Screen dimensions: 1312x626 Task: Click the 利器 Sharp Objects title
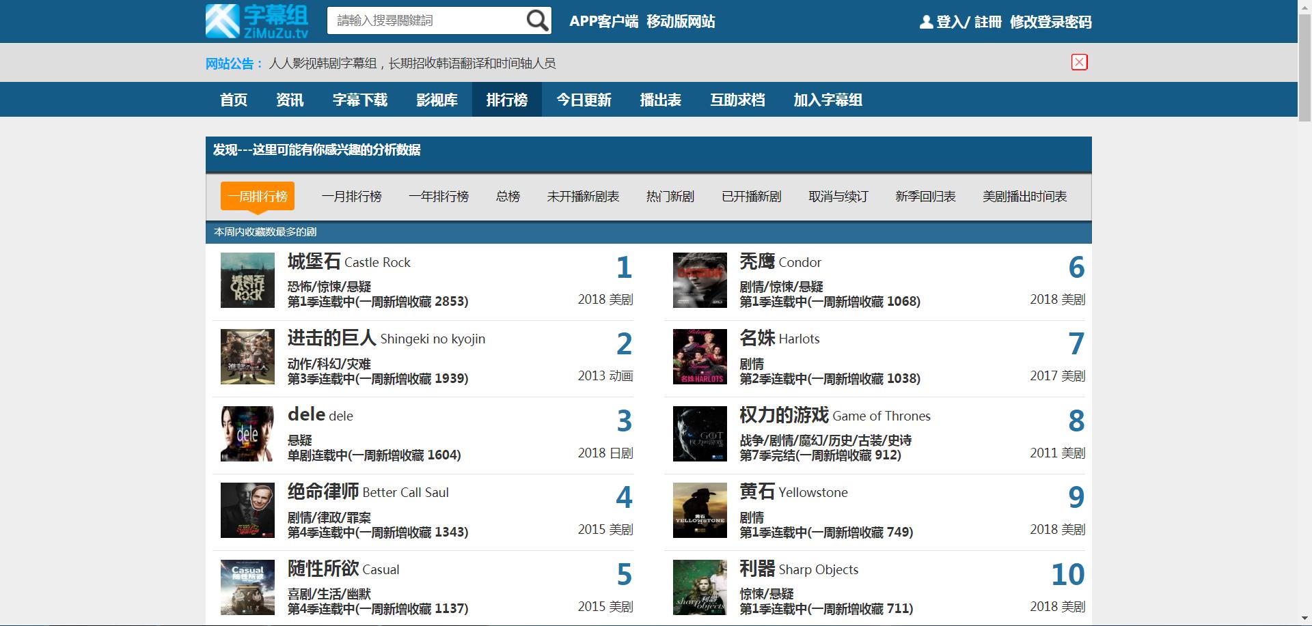pos(799,569)
